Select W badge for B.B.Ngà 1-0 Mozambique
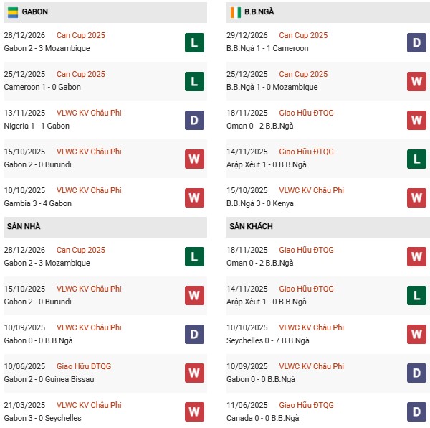The width and height of the screenshot is (430, 428). (416, 81)
